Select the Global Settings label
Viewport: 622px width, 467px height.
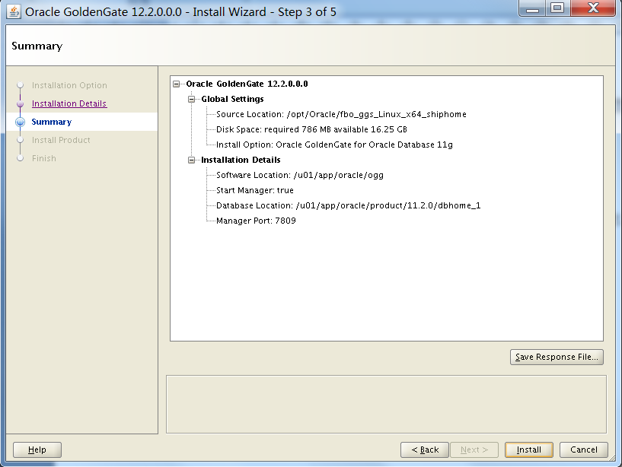[x=232, y=99]
